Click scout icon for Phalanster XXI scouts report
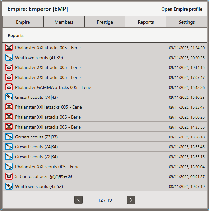This screenshot has height=211, width=209. (x=9, y=166)
